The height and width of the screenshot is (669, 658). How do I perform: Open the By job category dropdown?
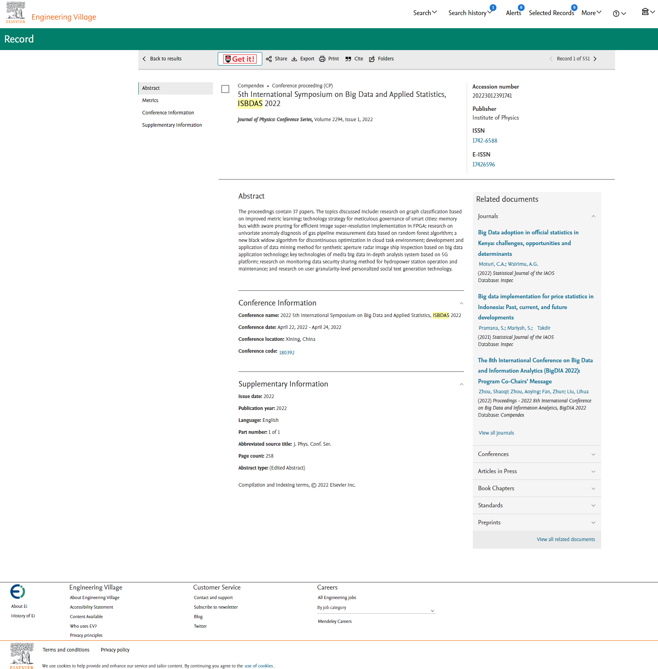pos(376,608)
